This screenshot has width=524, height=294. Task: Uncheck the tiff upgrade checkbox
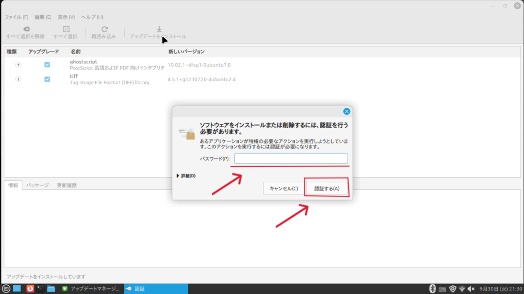(x=47, y=79)
